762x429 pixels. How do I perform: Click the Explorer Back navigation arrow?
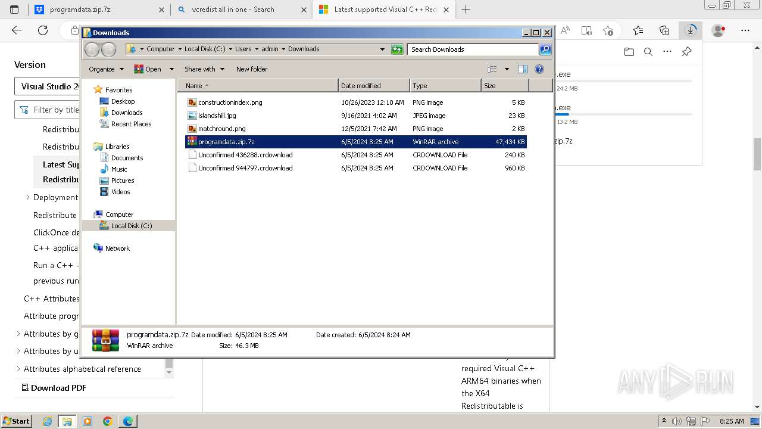pyautogui.click(x=92, y=49)
